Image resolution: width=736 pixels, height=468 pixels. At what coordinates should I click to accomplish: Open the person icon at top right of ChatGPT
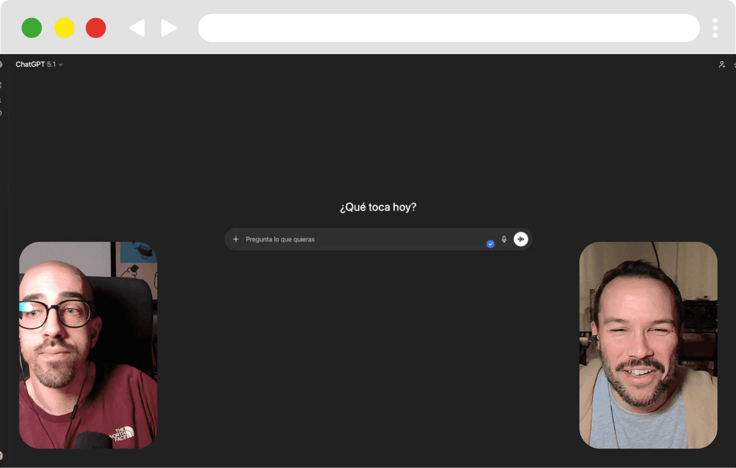(x=722, y=64)
